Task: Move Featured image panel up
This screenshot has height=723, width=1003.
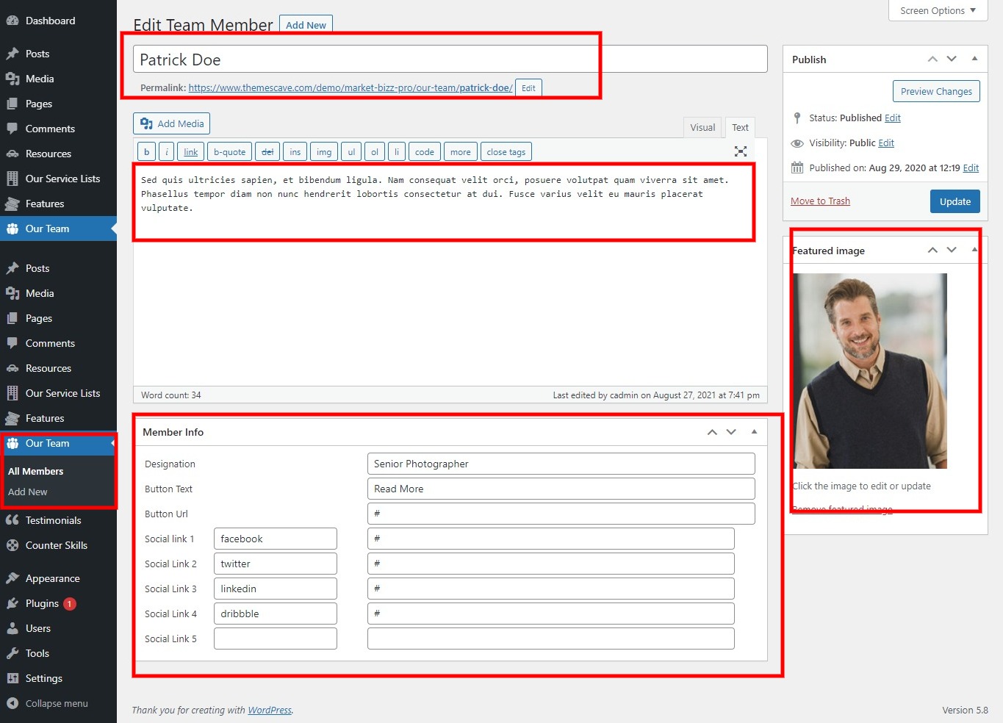Action: [932, 250]
